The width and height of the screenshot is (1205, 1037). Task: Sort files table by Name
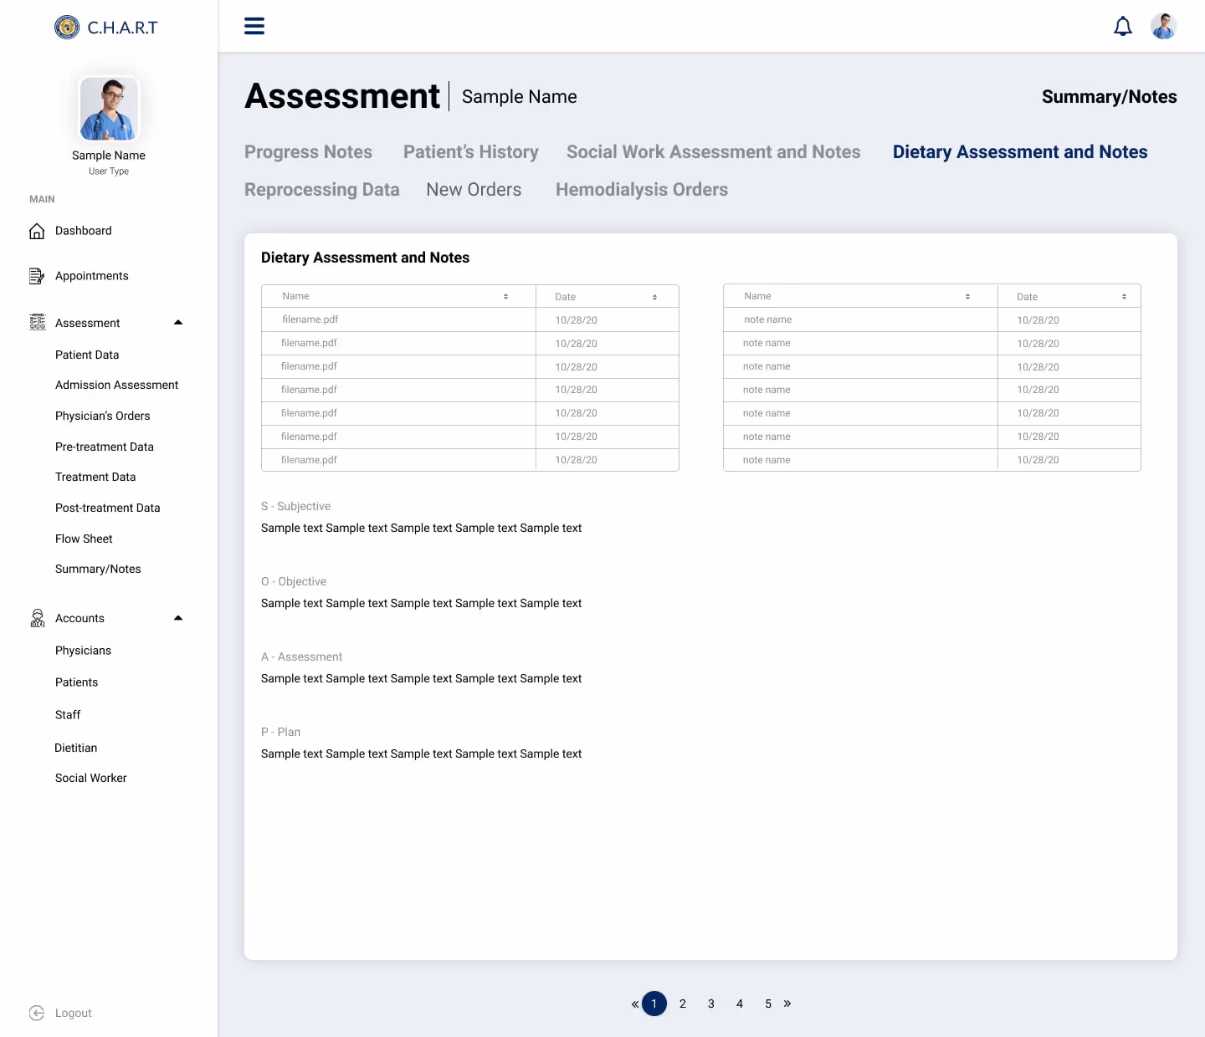pos(505,297)
